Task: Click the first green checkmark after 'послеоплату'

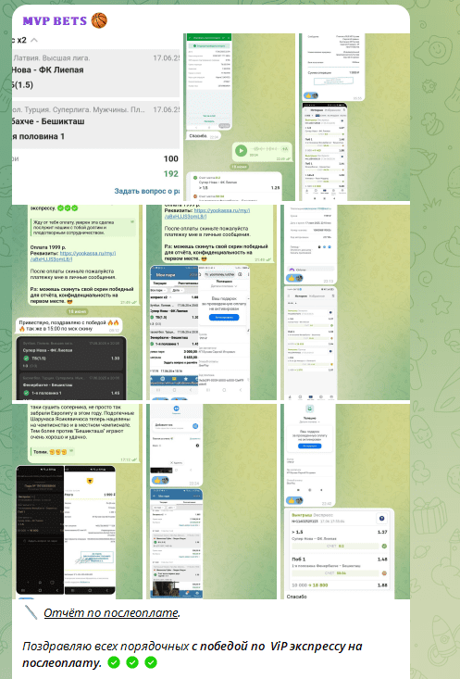Action: [x=114, y=662]
